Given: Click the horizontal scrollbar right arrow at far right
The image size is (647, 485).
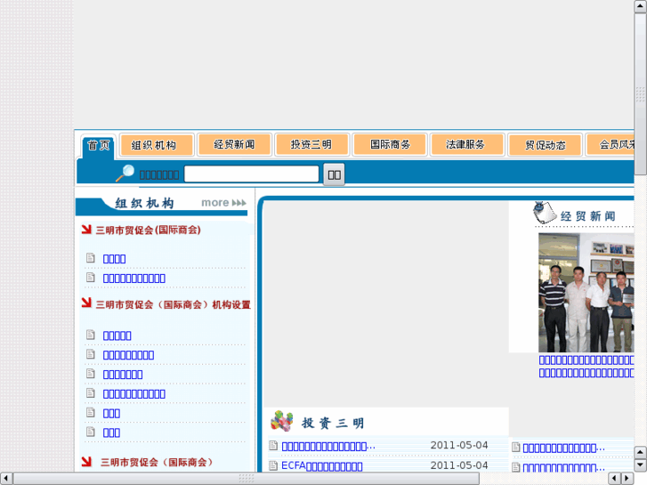Looking at the screenshot, I should [627, 479].
